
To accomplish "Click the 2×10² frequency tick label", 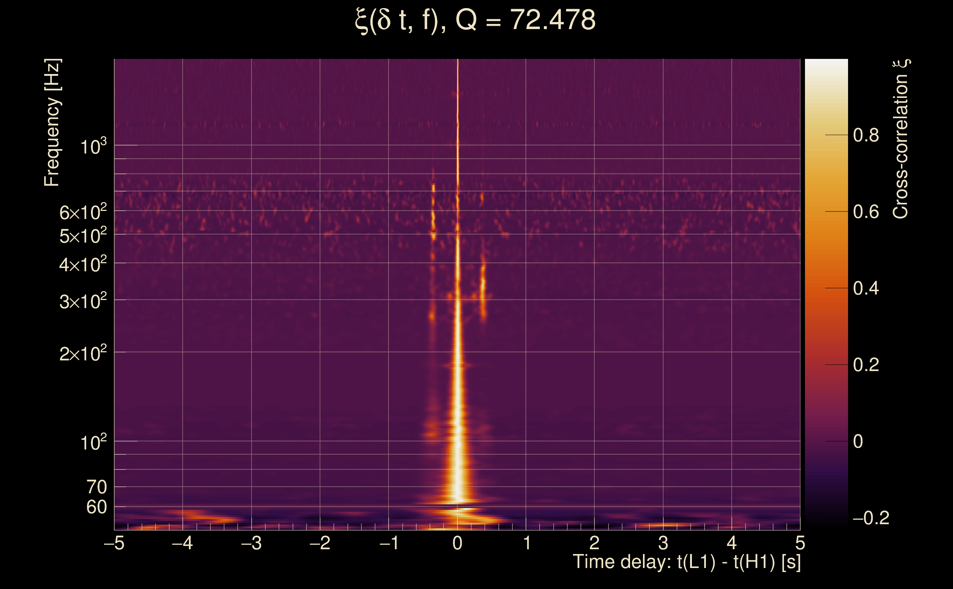I will (x=82, y=354).
